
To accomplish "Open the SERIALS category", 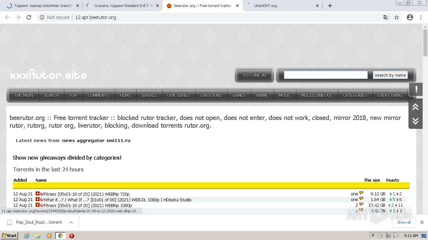I will pos(149,95).
